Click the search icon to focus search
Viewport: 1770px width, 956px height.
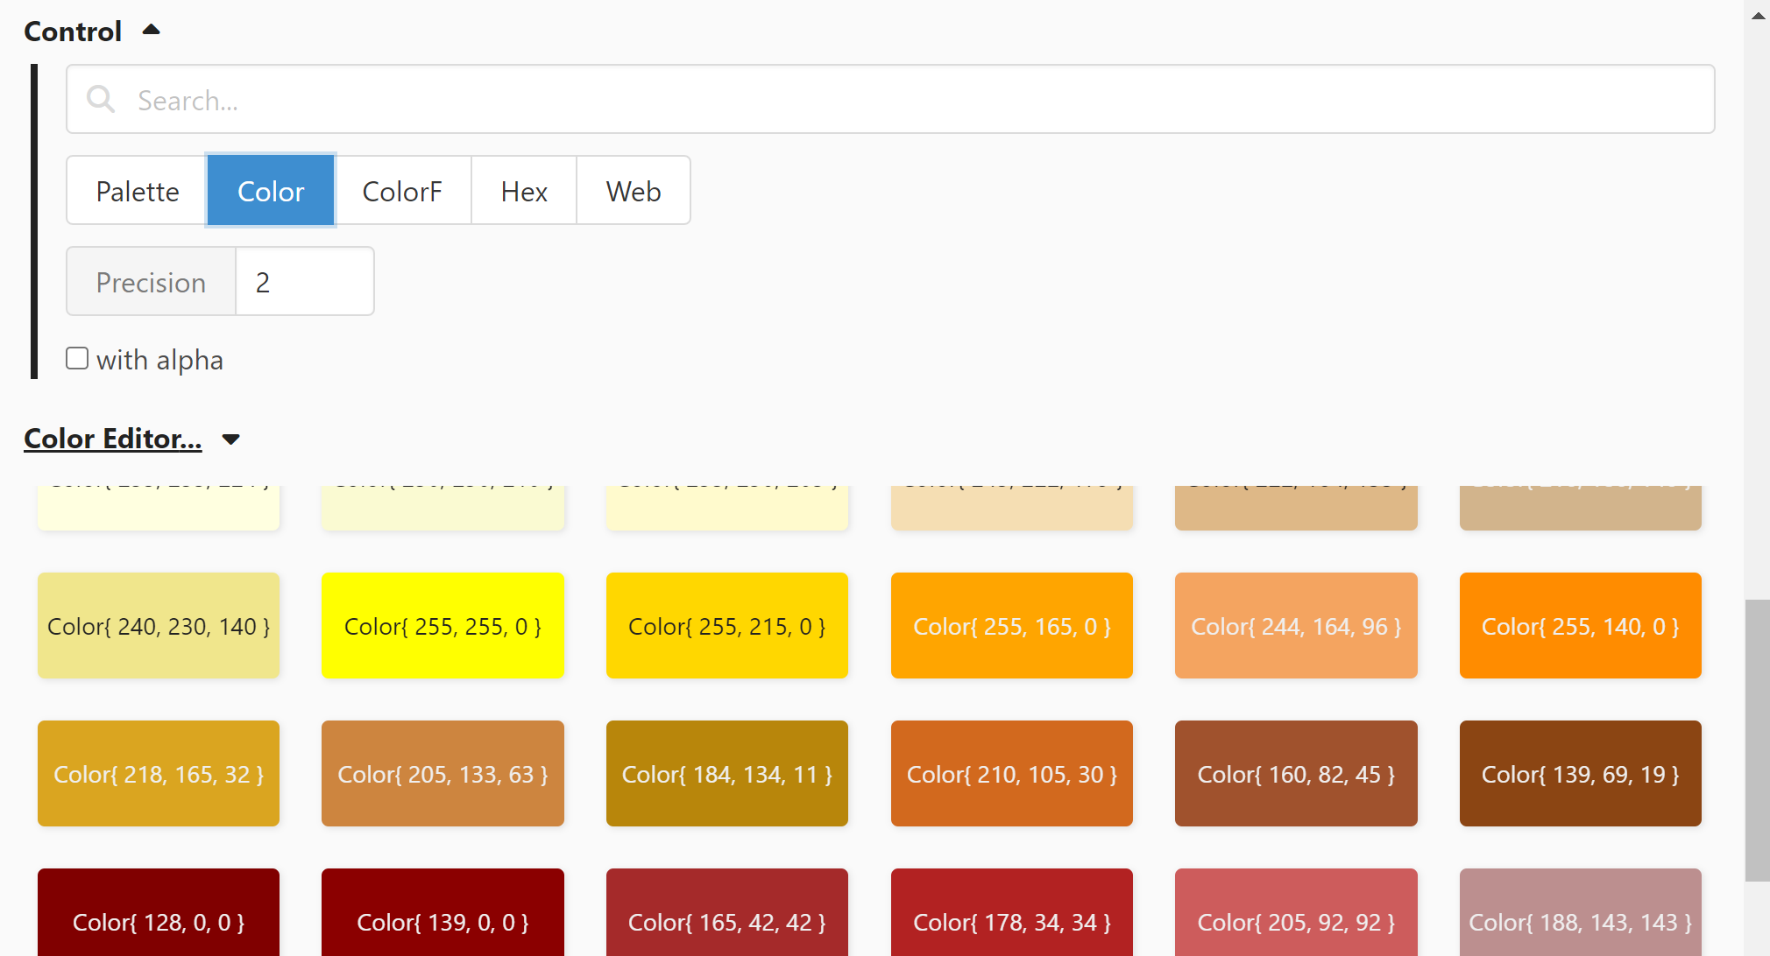click(x=102, y=99)
